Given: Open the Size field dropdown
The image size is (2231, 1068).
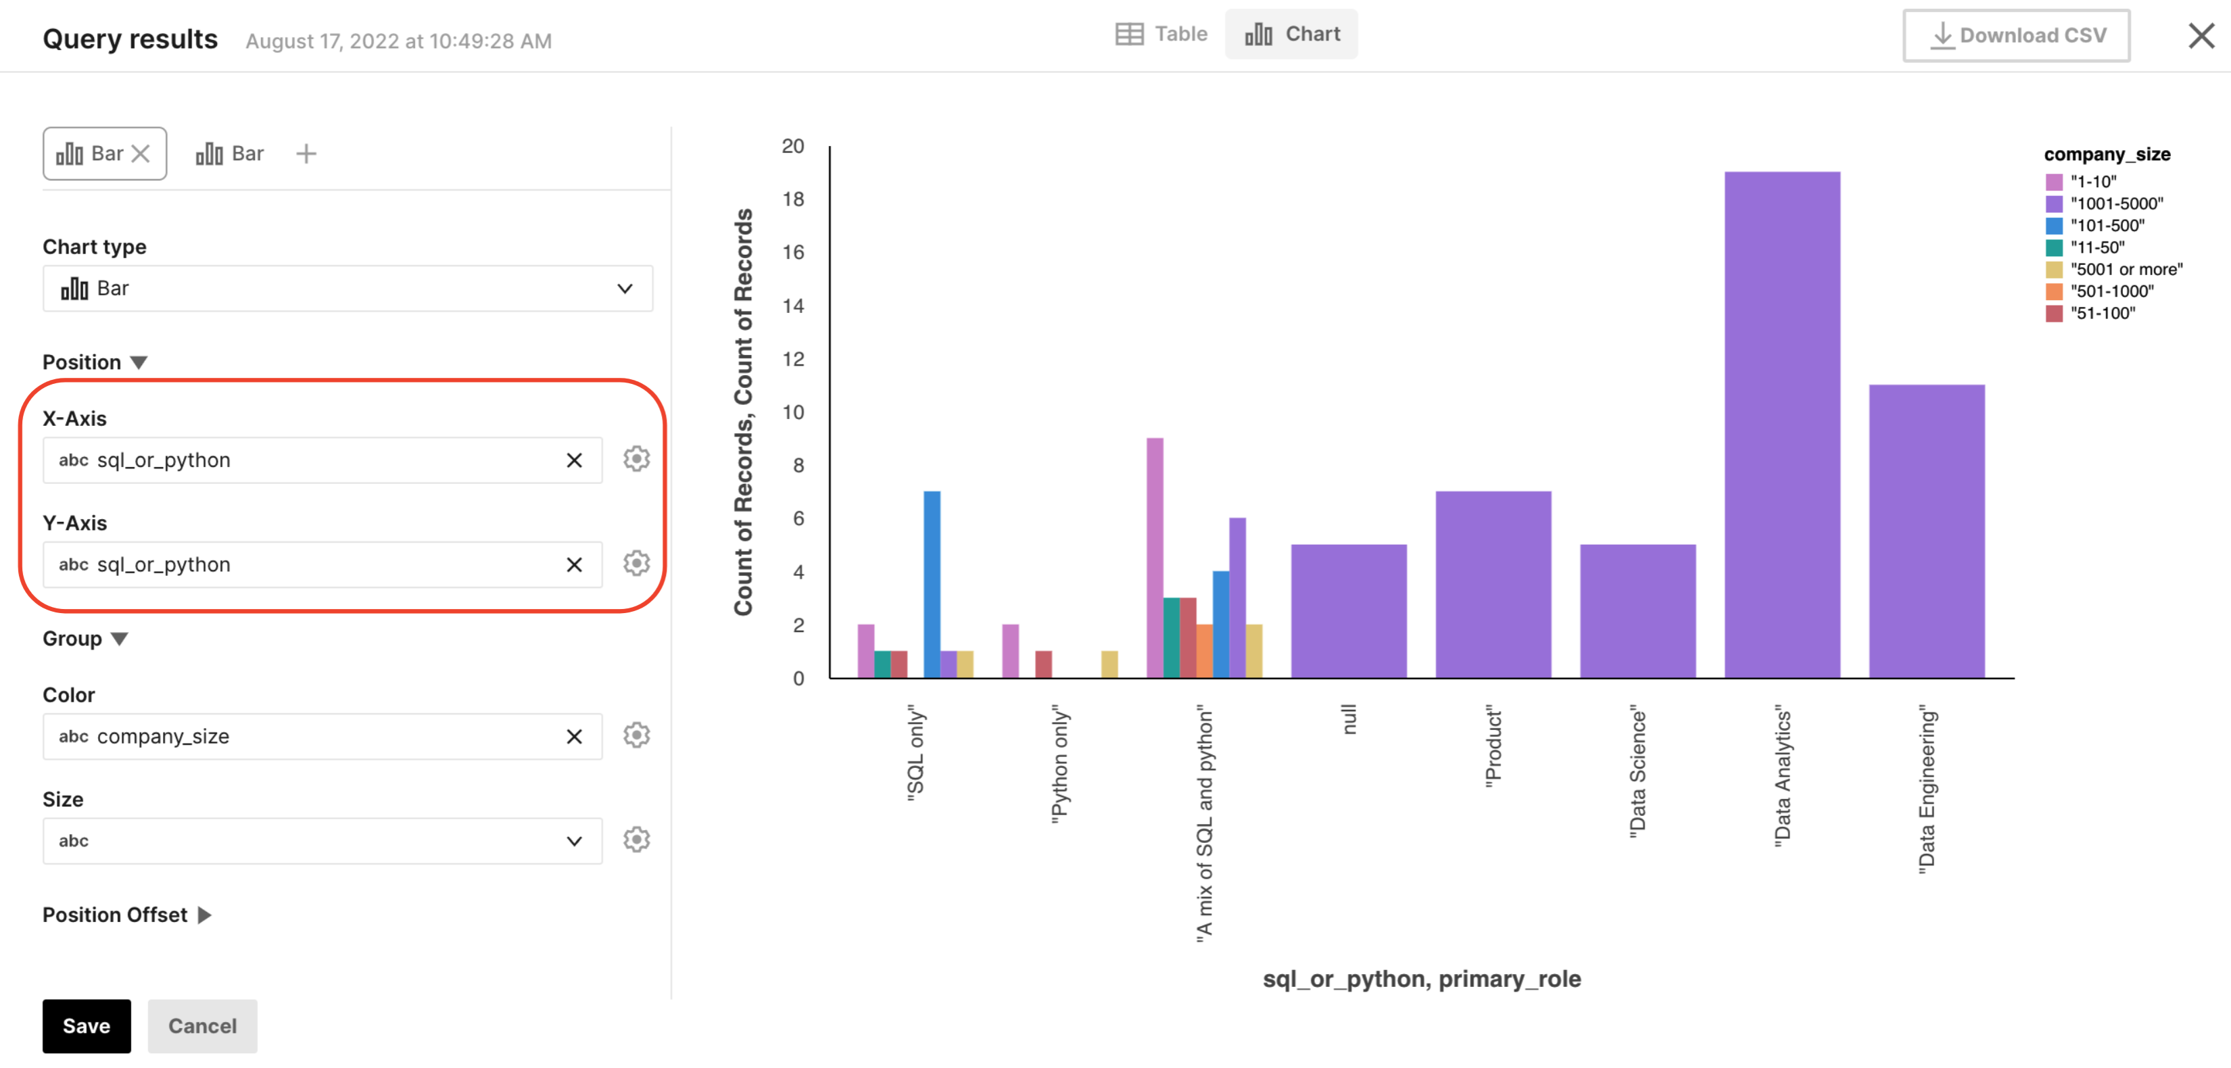Looking at the screenshot, I should pyautogui.click(x=321, y=840).
